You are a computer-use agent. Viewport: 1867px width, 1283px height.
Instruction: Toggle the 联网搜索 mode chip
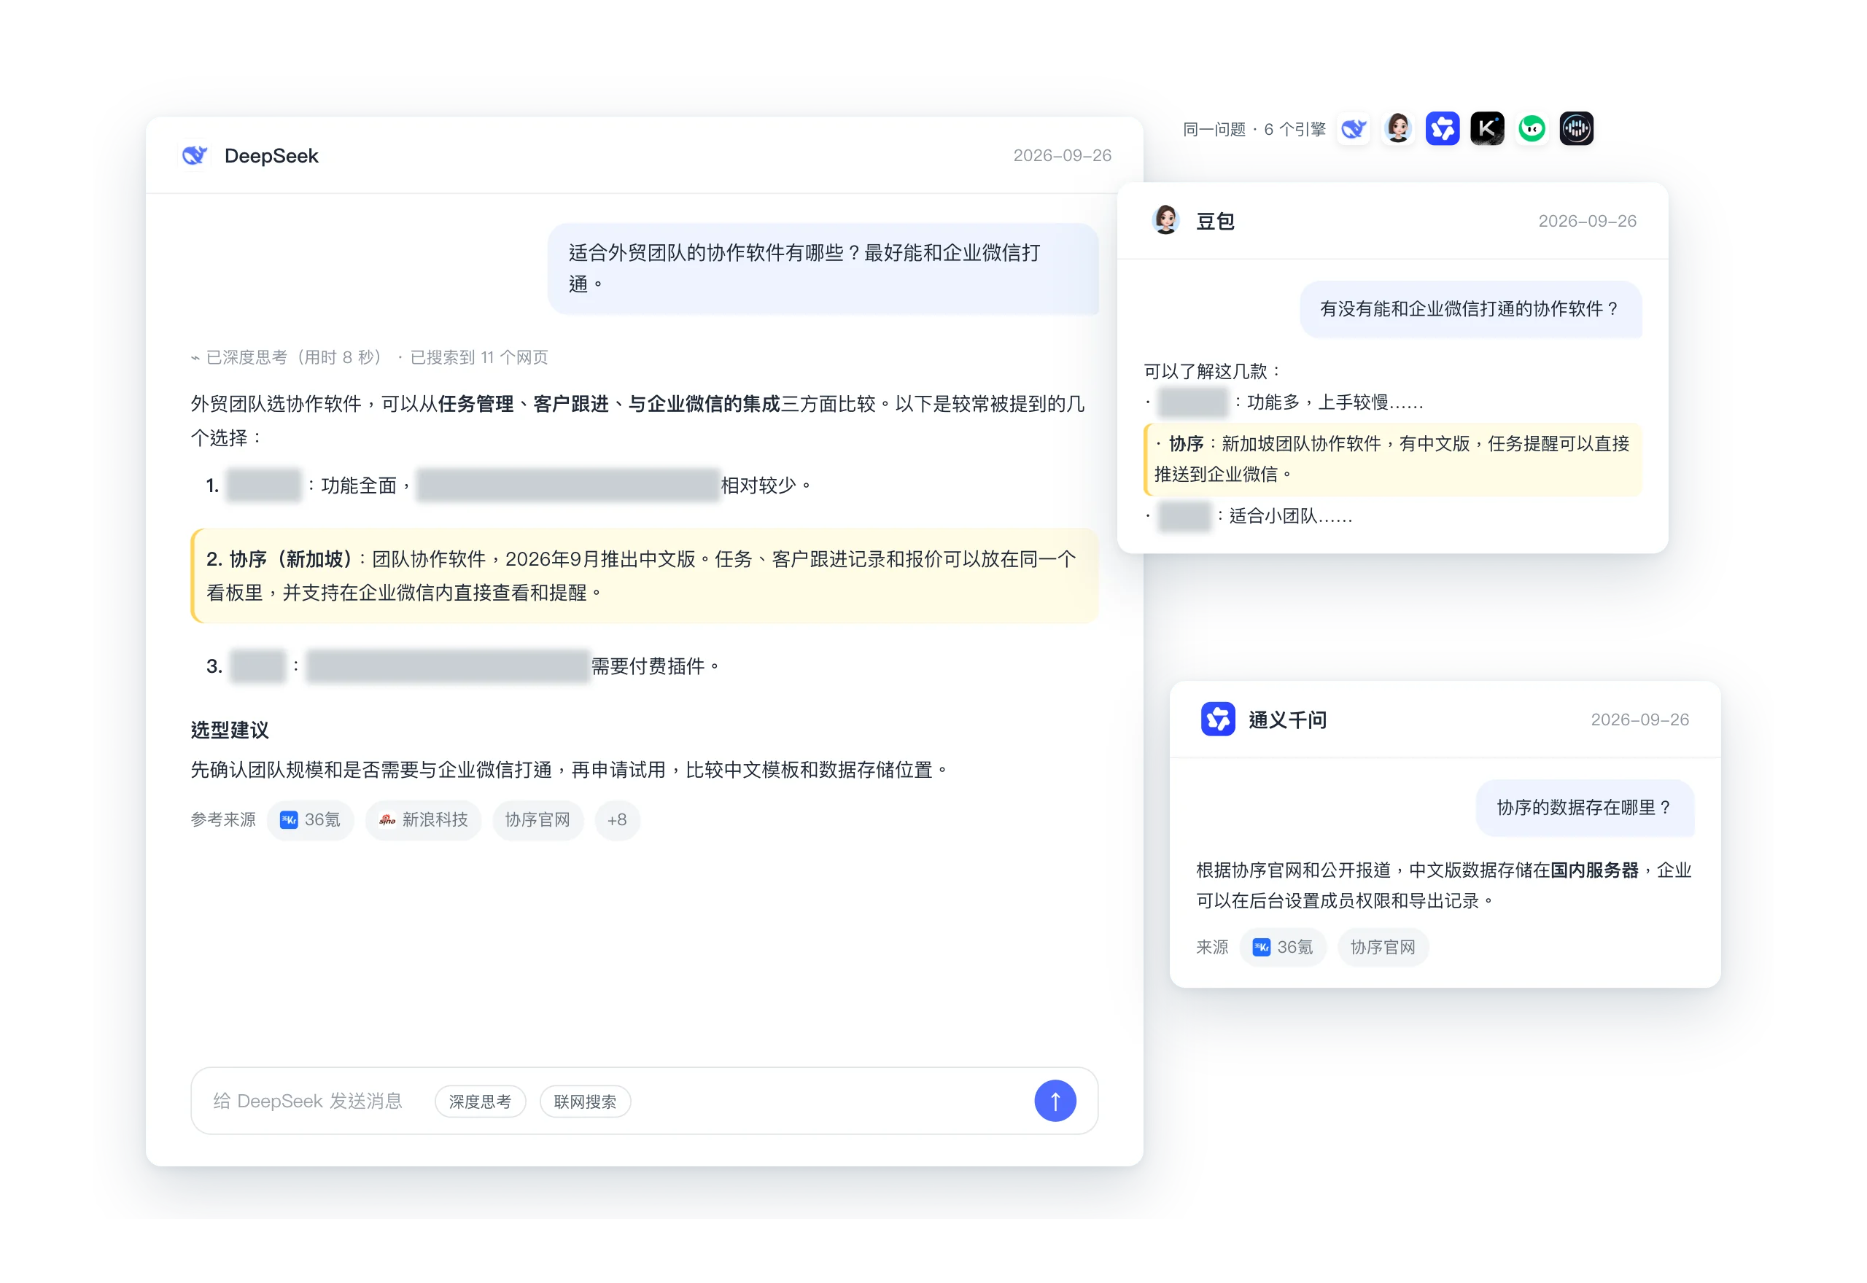click(x=586, y=1101)
